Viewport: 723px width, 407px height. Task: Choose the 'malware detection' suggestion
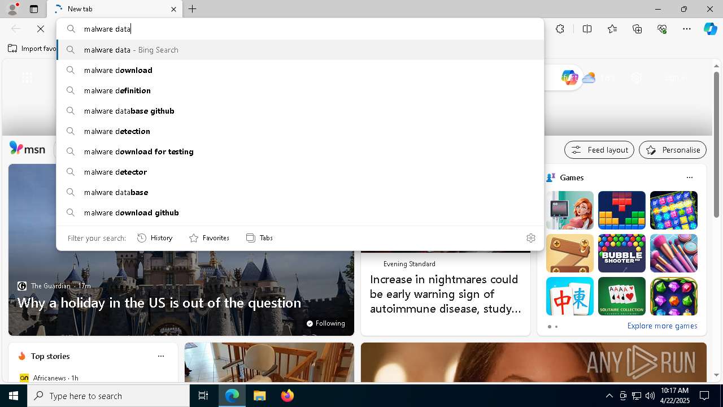pos(300,131)
